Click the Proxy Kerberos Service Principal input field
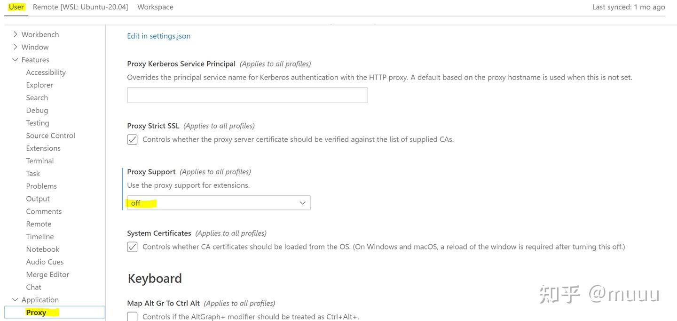The image size is (677, 321). point(247,95)
